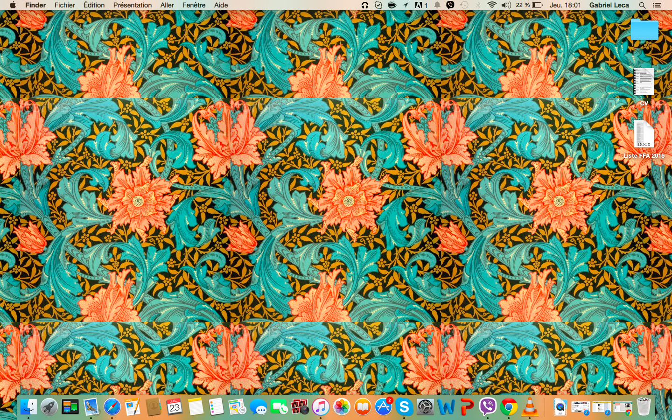Open the Aide menu
Image resolution: width=672 pixels, height=420 pixels.
[x=221, y=5]
